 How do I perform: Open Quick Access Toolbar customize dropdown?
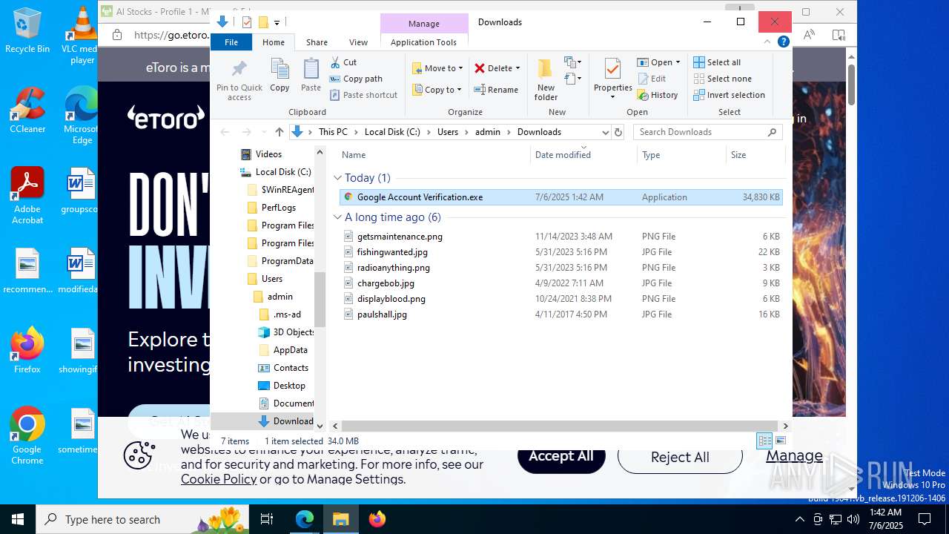(x=277, y=22)
